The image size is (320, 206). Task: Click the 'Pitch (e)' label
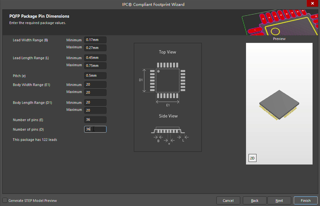tap(19, 76)
